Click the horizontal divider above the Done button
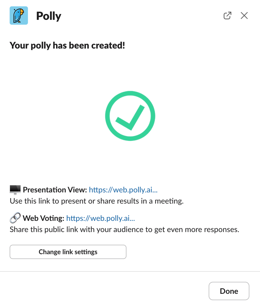This screenshot has height=306, width=260. [x=130, y=271]
